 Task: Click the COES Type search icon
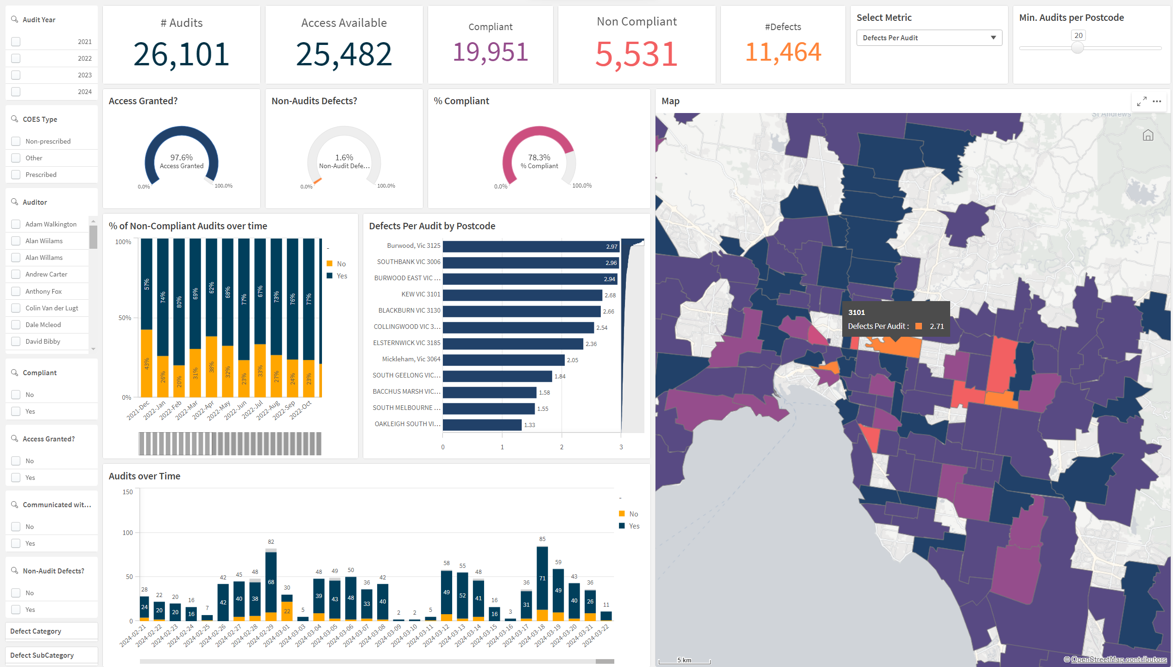14,119
